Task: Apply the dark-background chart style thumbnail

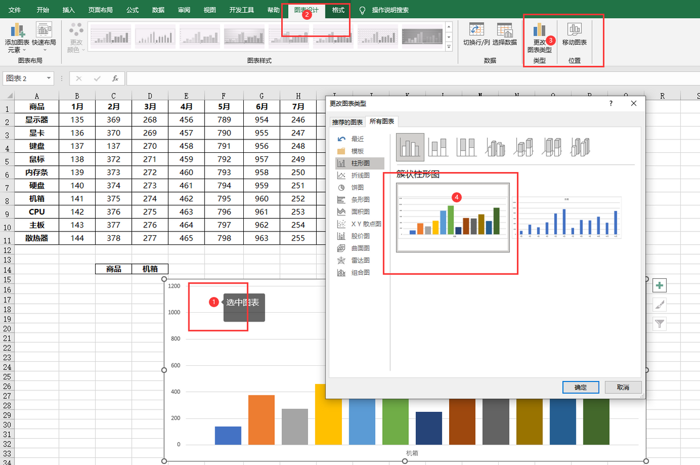Action: (422, 36)
